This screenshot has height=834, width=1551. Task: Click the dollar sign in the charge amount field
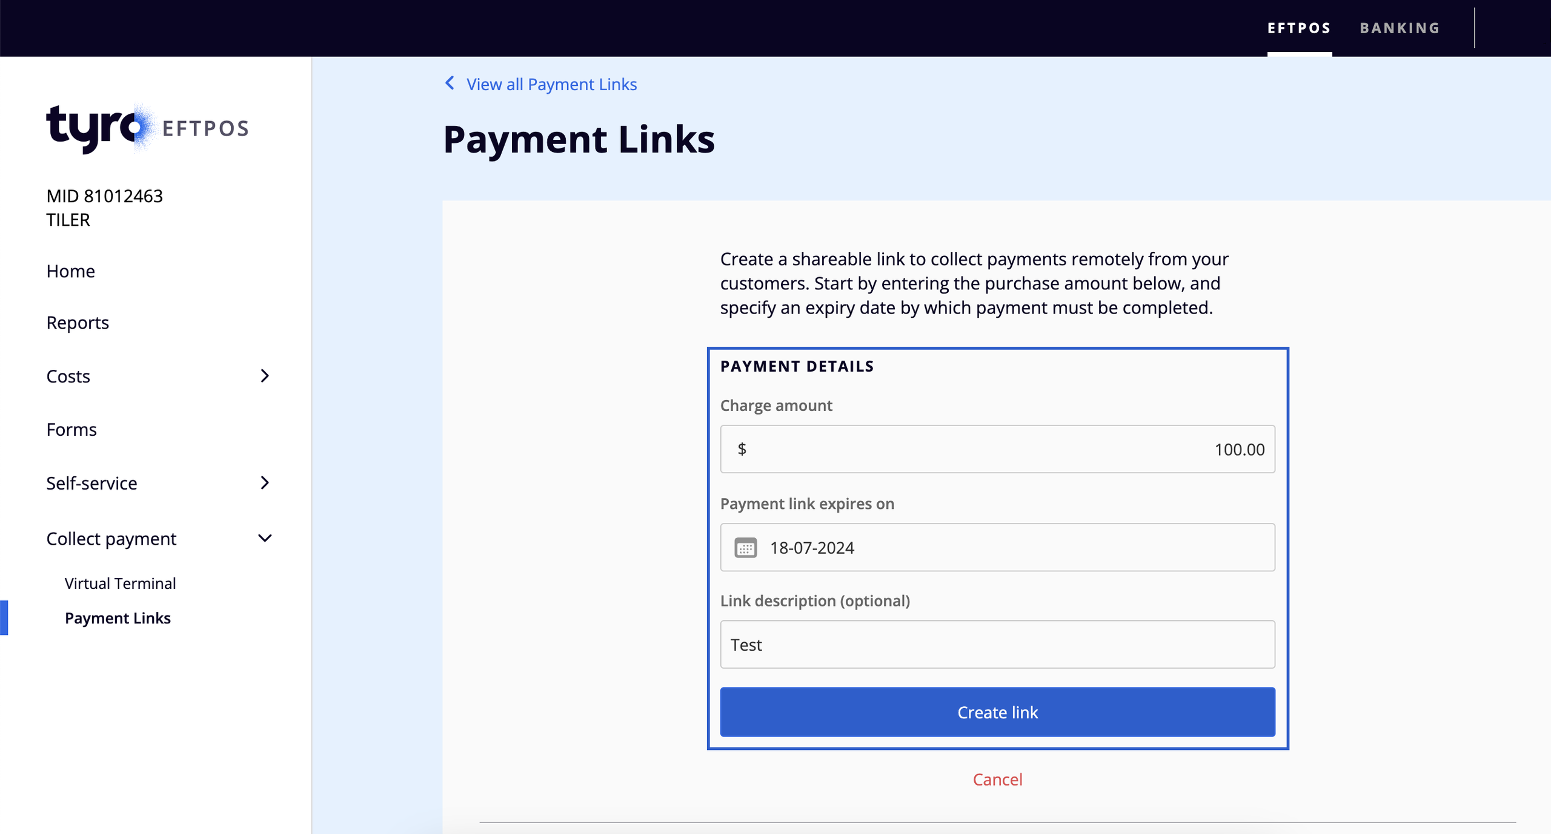click(742, 449)
